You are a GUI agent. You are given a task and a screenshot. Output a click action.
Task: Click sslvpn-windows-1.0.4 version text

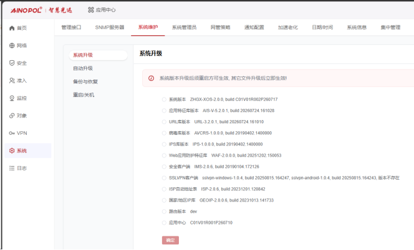(x=223, y=178)
